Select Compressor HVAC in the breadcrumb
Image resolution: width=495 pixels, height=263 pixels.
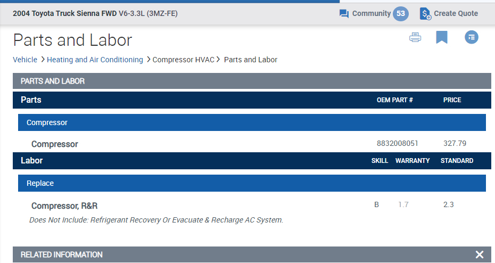pyautogui.click(x=184, y=60)
